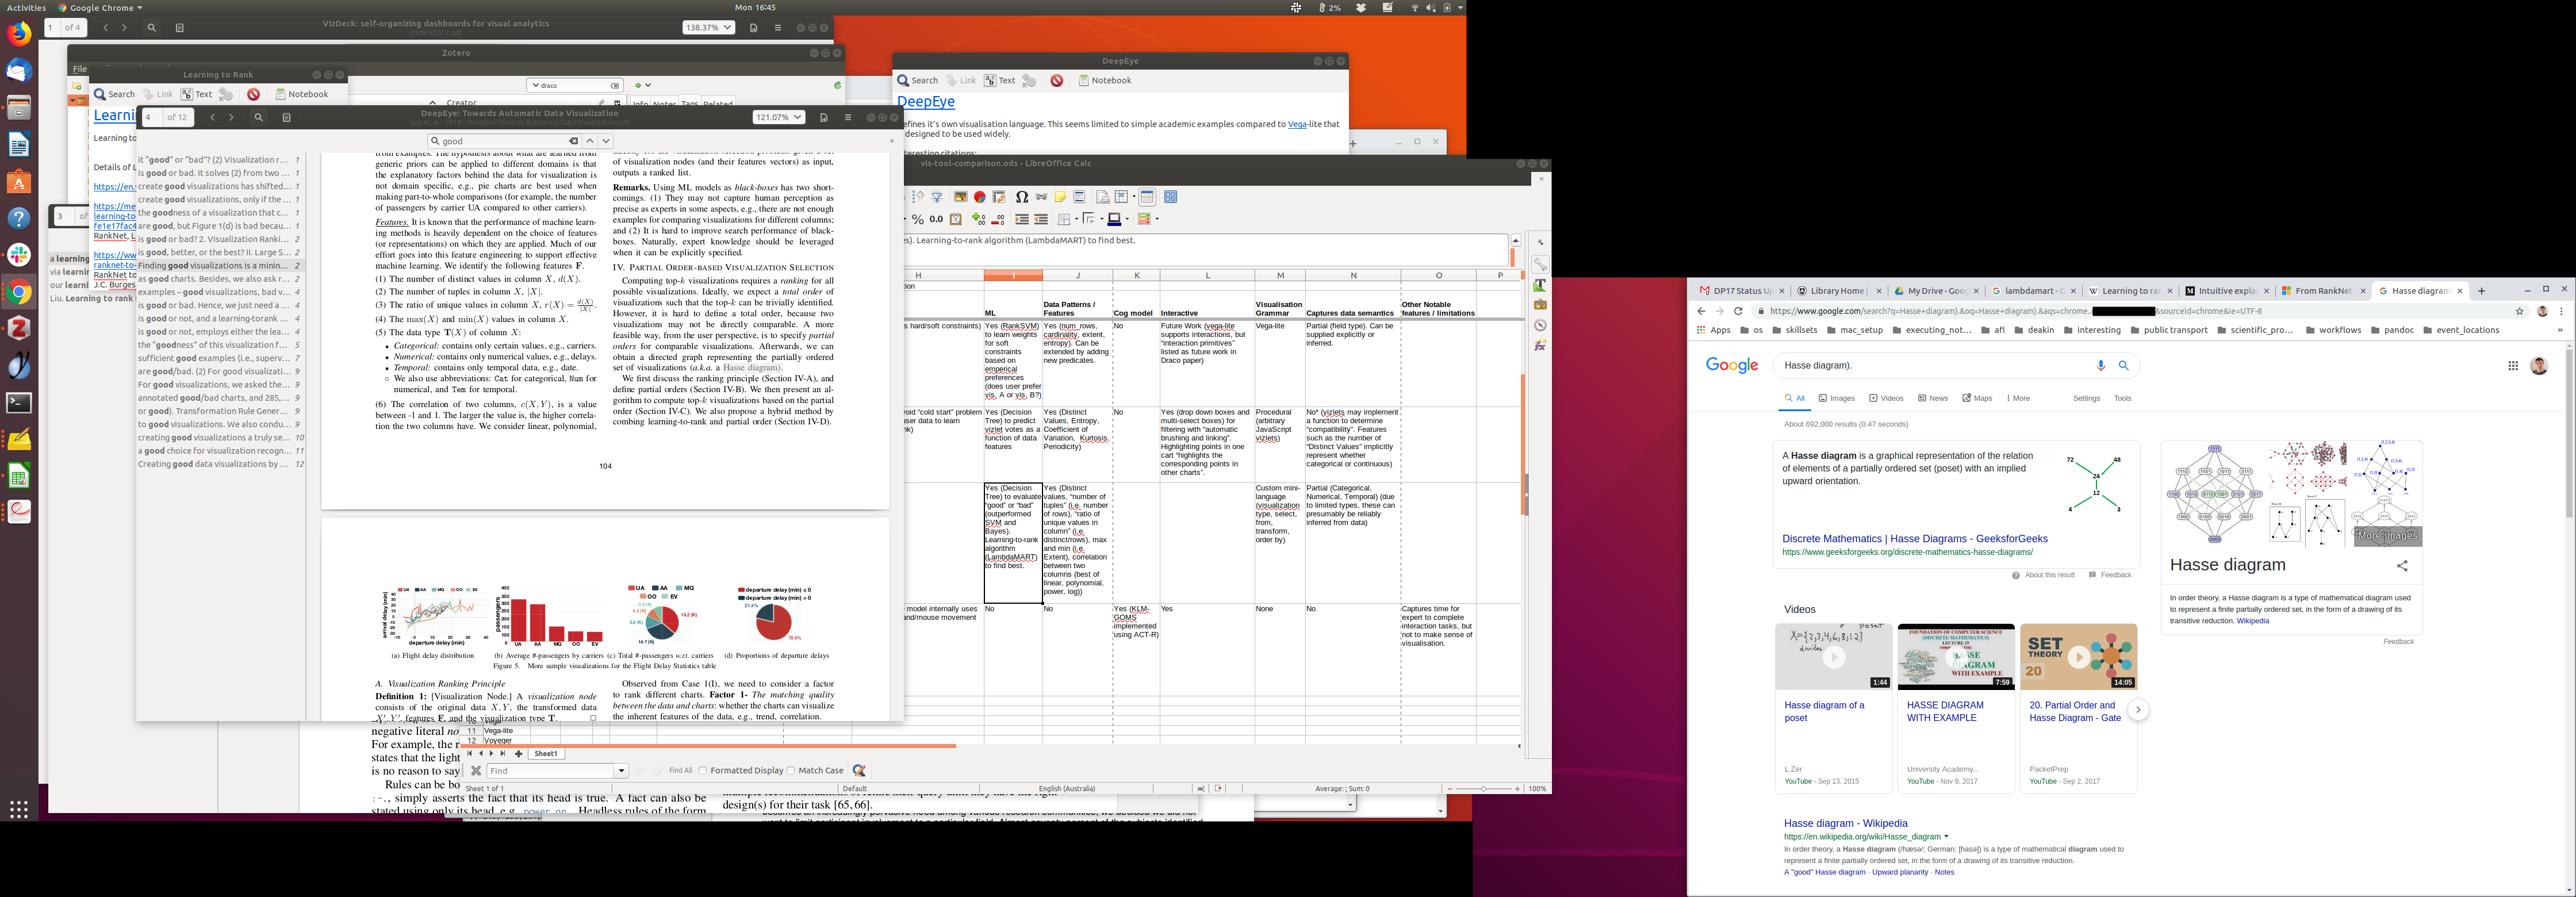
Task: Tick the Formatted Display checkbox
Action: [x=703, y=770]
